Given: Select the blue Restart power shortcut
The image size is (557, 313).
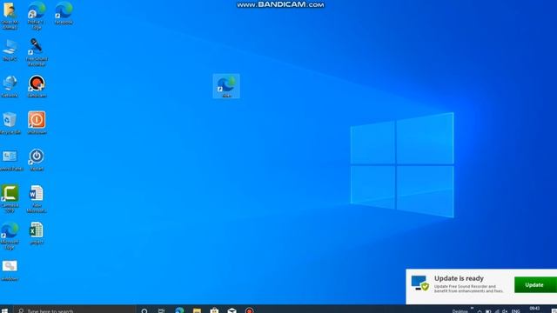Looking at the screenshot, I should tap(37, 160).
